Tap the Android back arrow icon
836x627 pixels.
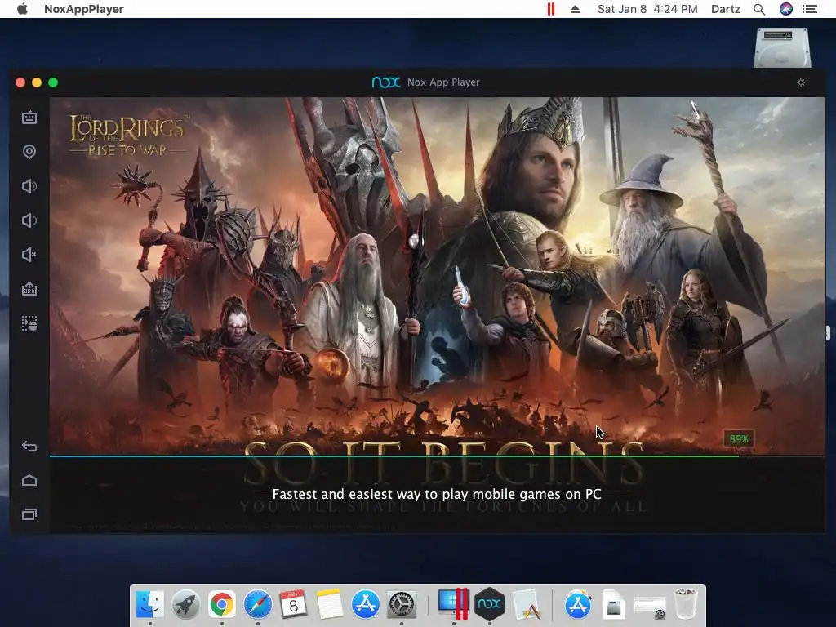[29, 447]
